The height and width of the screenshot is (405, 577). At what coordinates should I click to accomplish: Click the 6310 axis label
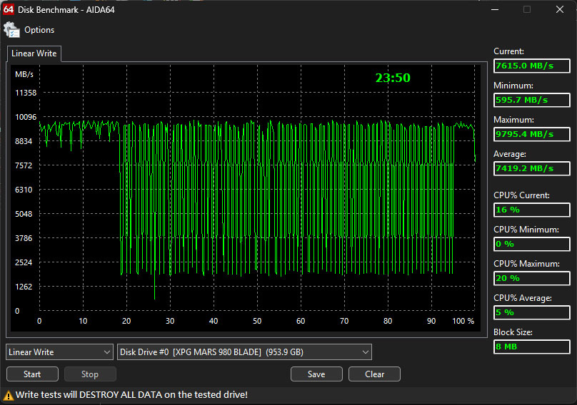tap(24, 190)
